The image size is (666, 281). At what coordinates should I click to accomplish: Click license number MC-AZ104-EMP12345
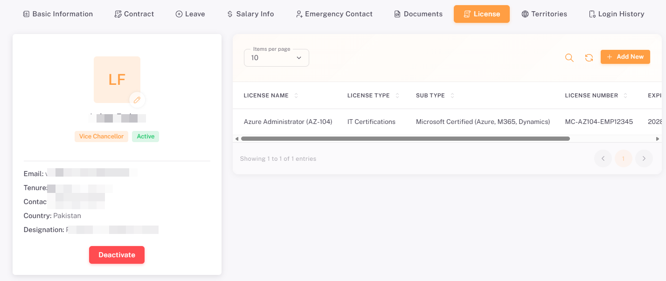[599, 122]
